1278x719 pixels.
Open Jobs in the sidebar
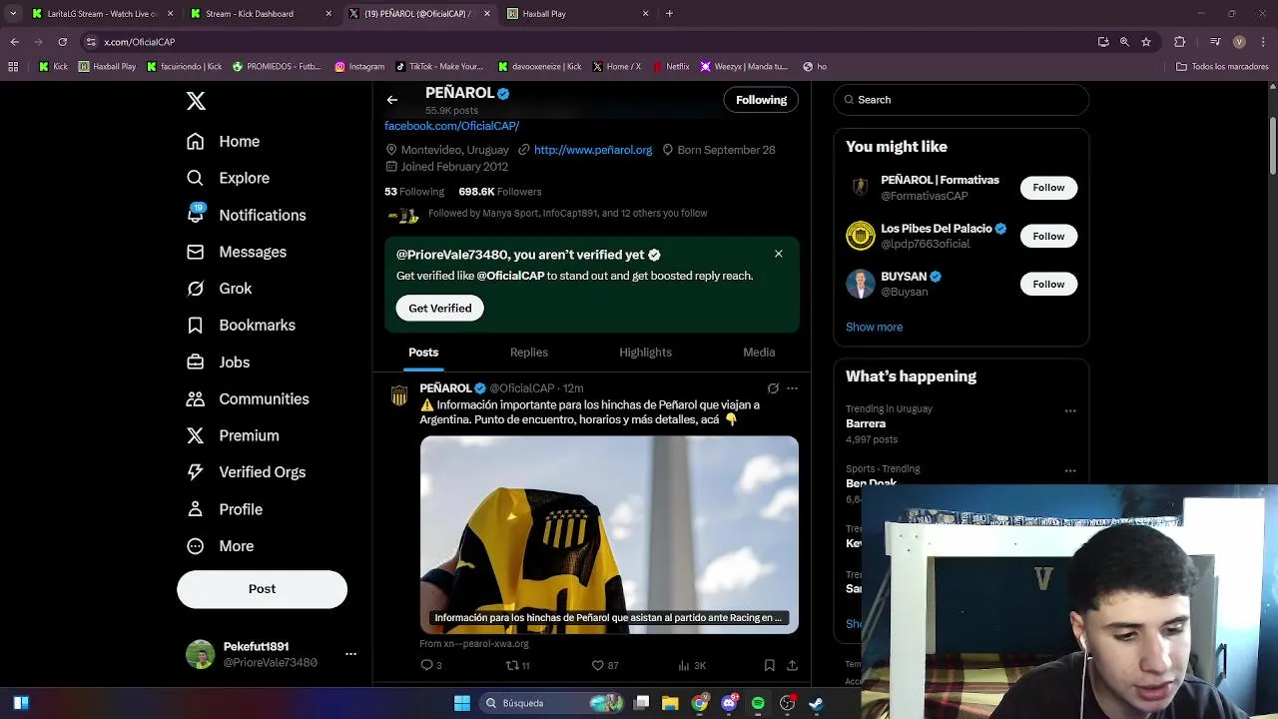tap(219, 362)
